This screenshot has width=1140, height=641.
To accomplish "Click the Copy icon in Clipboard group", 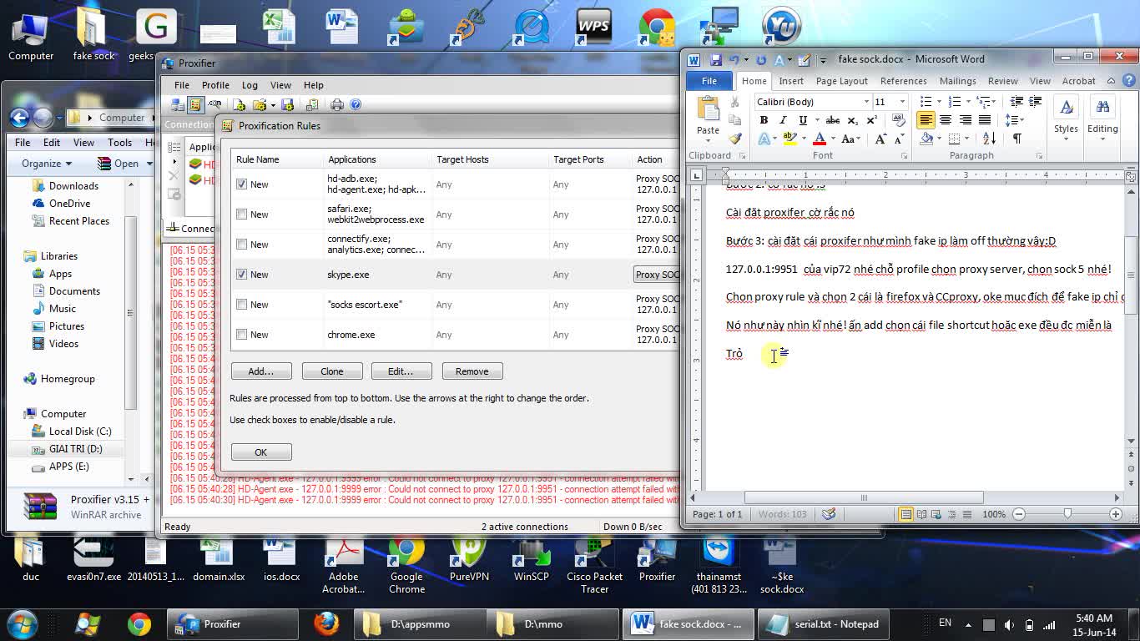I will [x=735, y=120].
